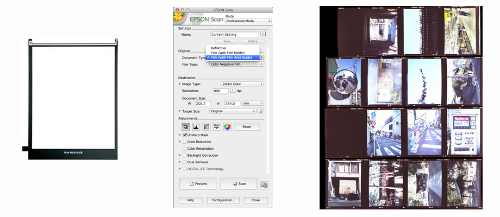The image size is (500, 217).
Task: Enable the Backlight Correction checkbox
Action: pos(185,156)
